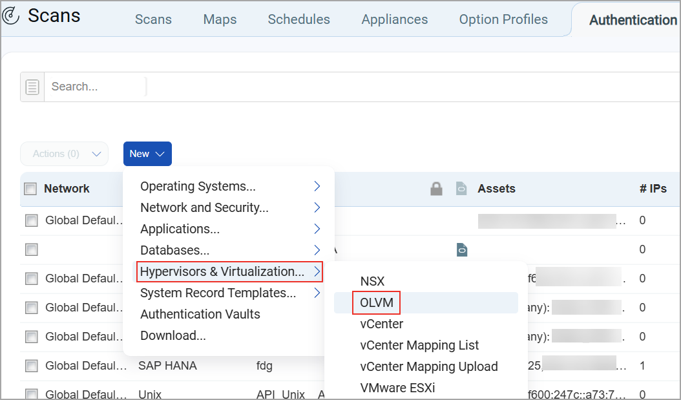
Task: Select vCenter Mapping Upload option
Action: 428,366
